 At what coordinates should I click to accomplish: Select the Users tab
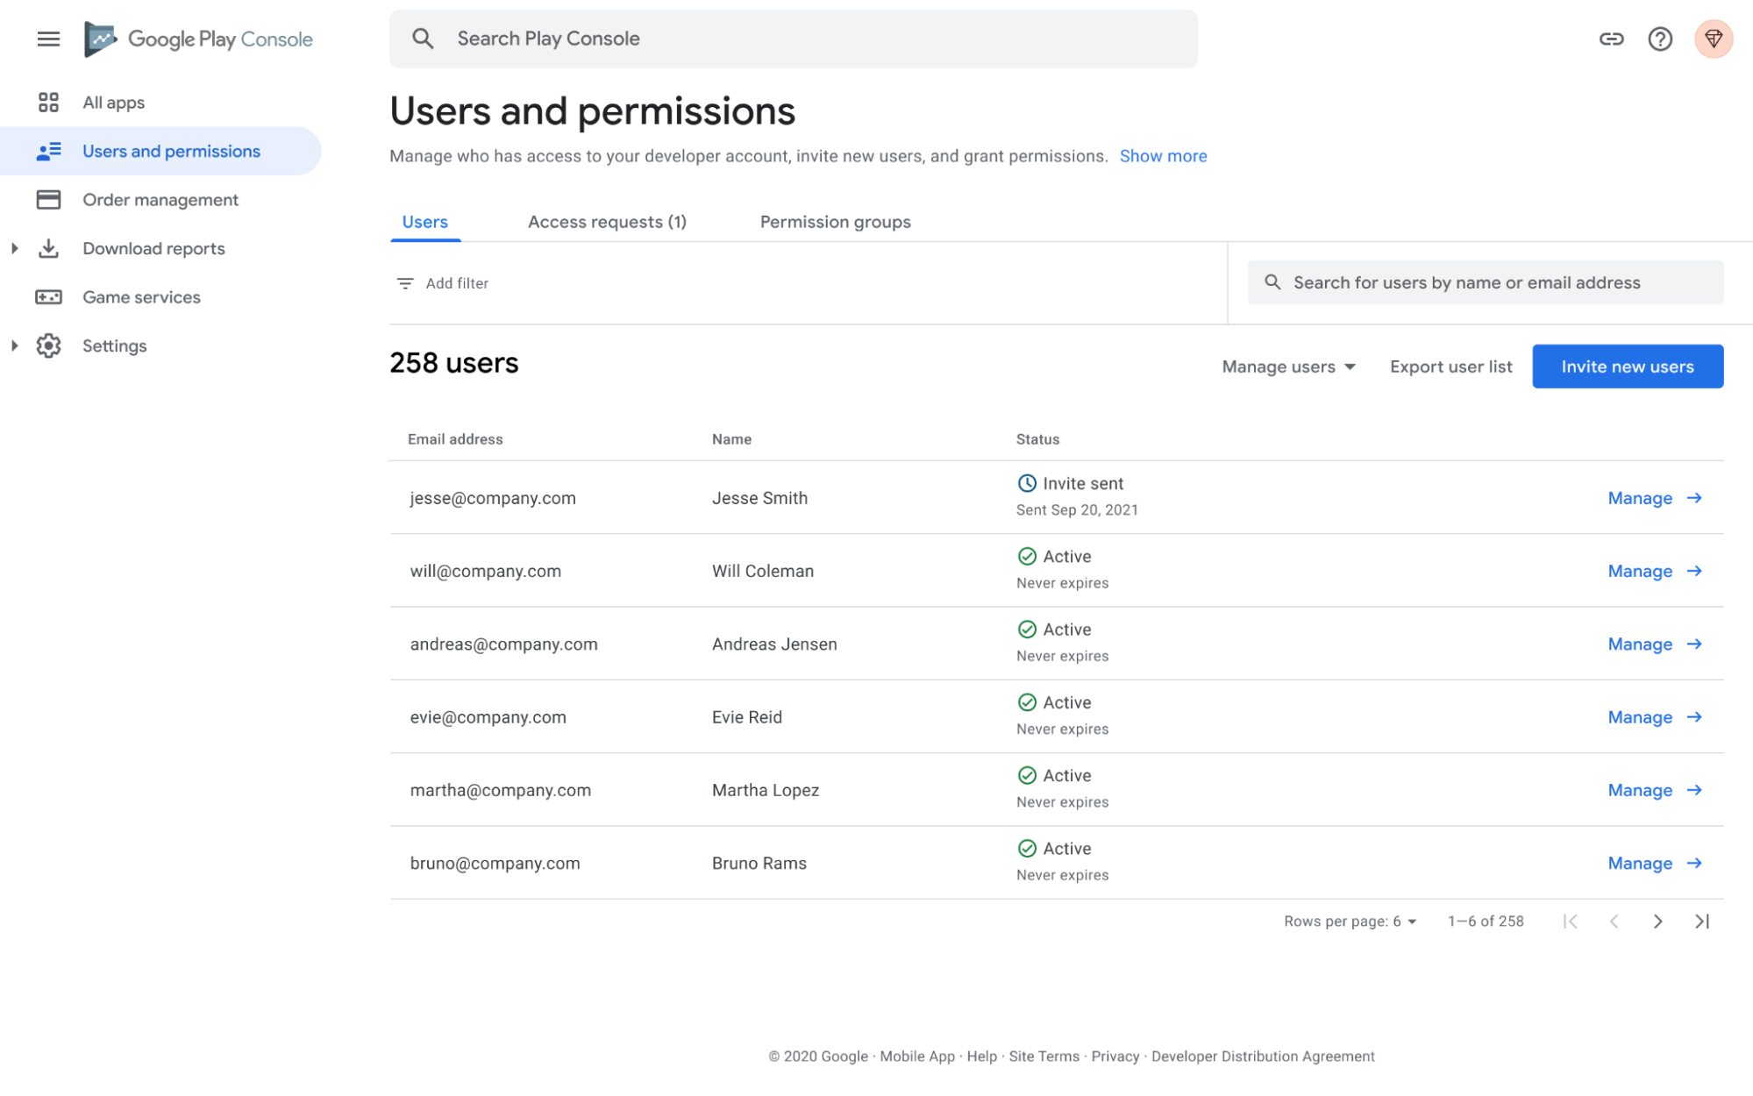click(424, 221)
